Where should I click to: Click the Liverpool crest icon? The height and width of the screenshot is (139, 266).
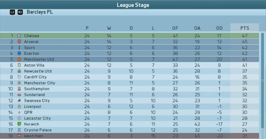pyautogui.click(x=19, y=106)
